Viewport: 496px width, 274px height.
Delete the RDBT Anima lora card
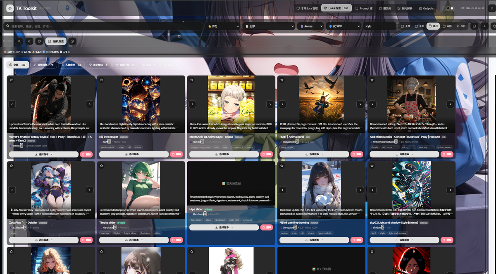[x=357, y=154]
